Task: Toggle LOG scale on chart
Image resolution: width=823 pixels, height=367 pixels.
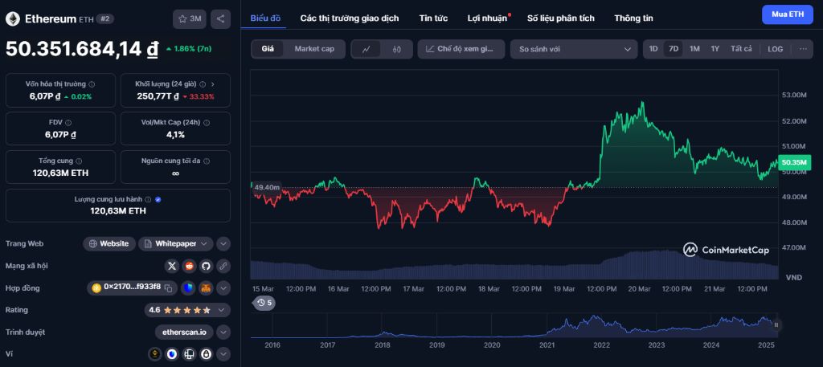Action: pyautogui.click(x=776, y=49)
